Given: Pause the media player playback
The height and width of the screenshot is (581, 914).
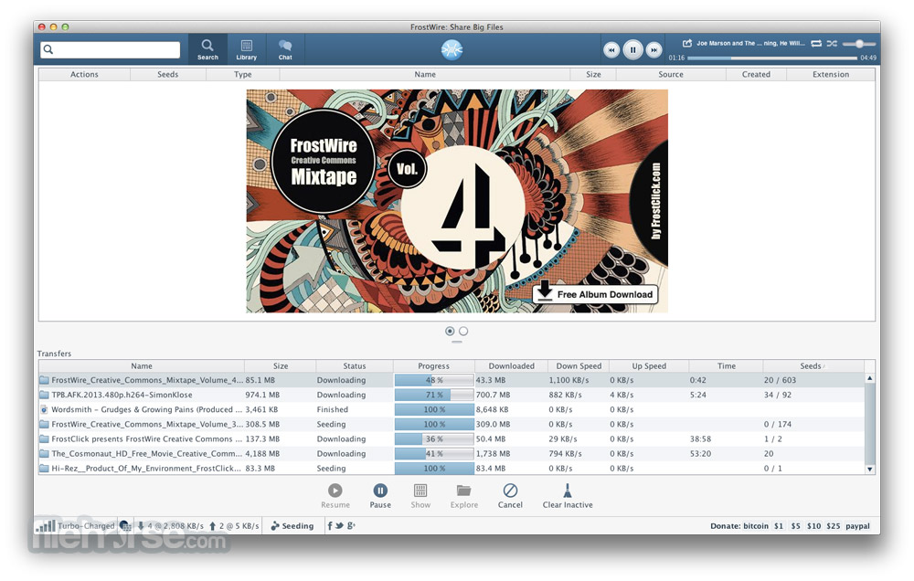Looking at the screenshot, I should 632,50.
